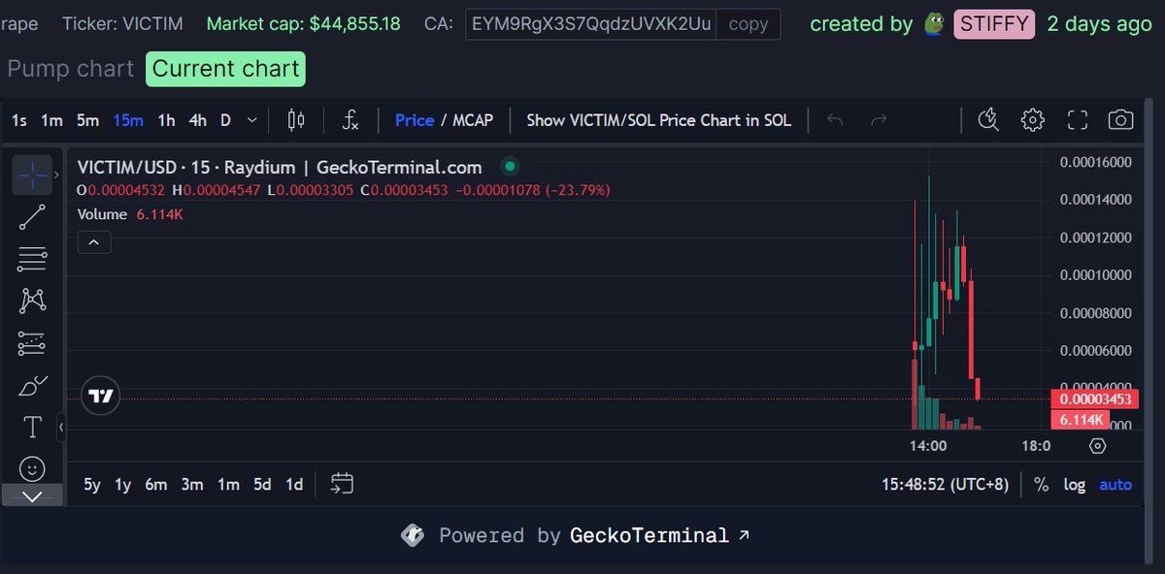Click the 14:00 time axis label

(928, 446)
